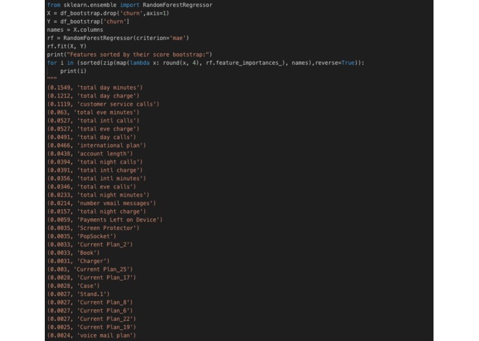Click the "(0.0233, 'total night minutes')" row
The height and width of the screenshot is (341, 479).
coord(98,195)
